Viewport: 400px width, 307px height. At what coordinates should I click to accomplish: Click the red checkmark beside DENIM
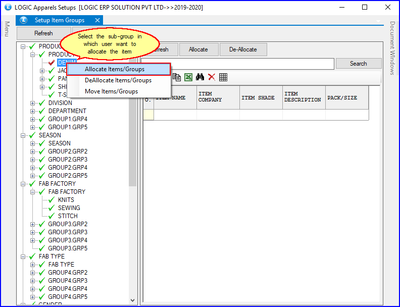coord(52,63)
